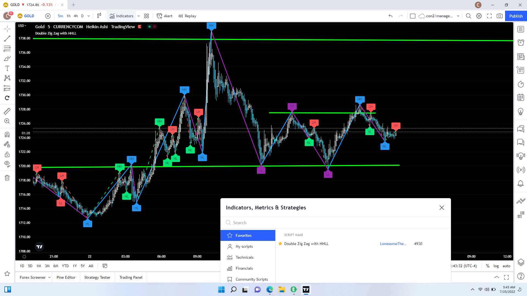Select the Trend Line drawing tool

coord(7,39)
